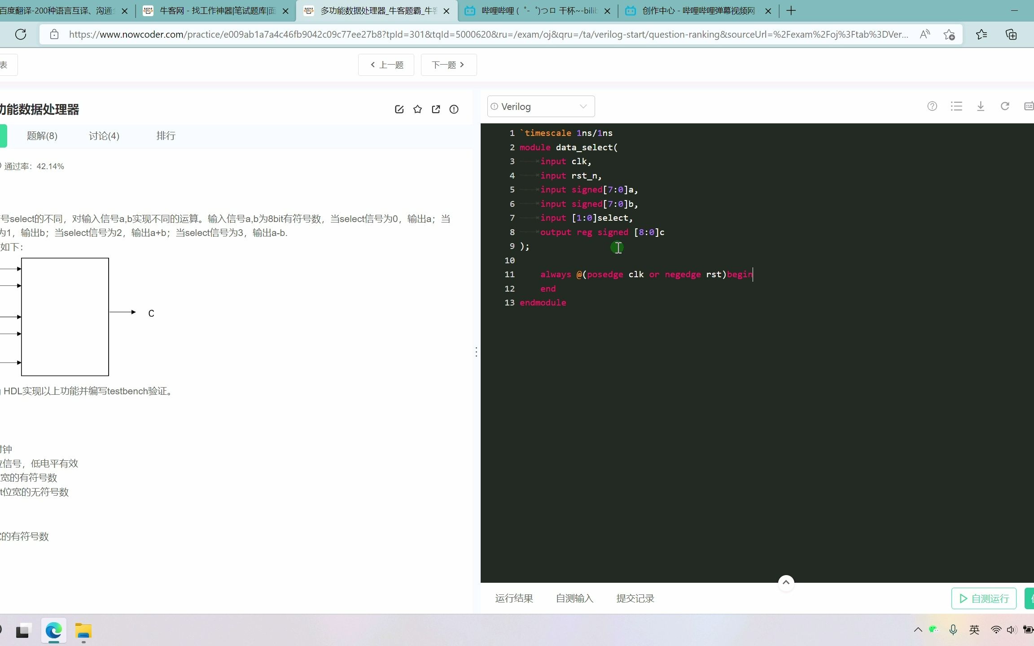Open the editor list settings icon
Viewport: 1034px width, 646px height.
coord(956,106)
